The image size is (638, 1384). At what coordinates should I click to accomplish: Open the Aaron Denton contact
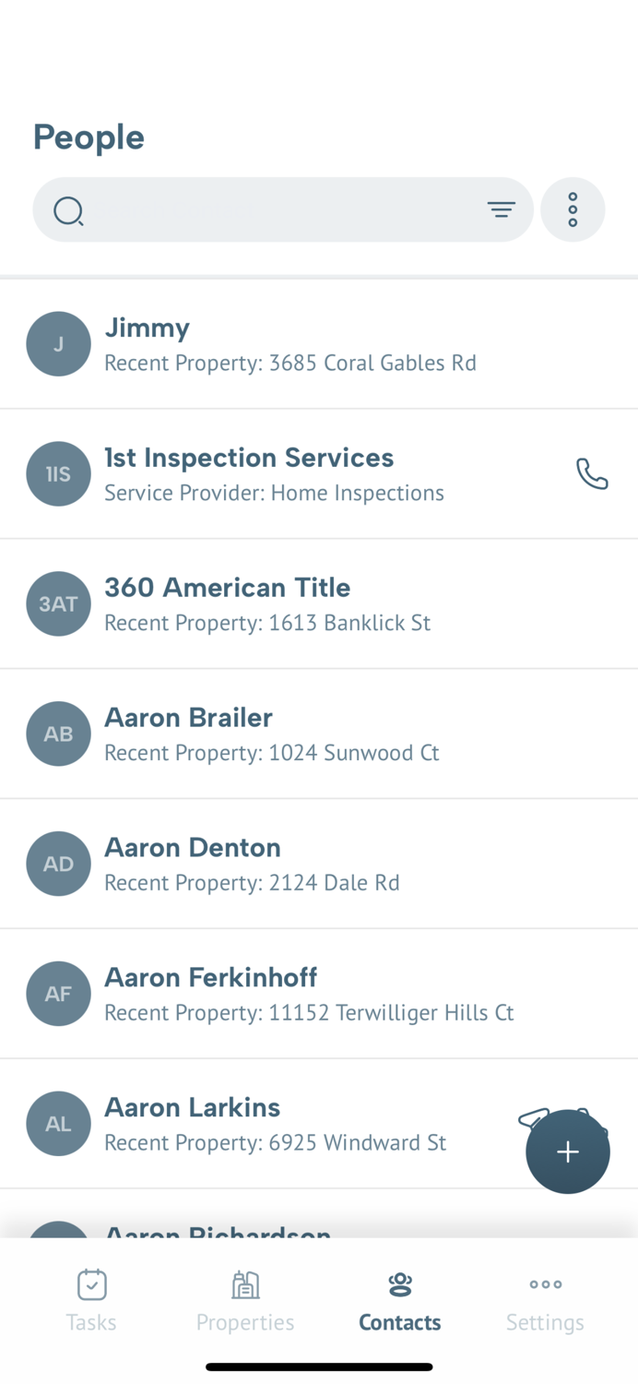[x=277, y=864]
